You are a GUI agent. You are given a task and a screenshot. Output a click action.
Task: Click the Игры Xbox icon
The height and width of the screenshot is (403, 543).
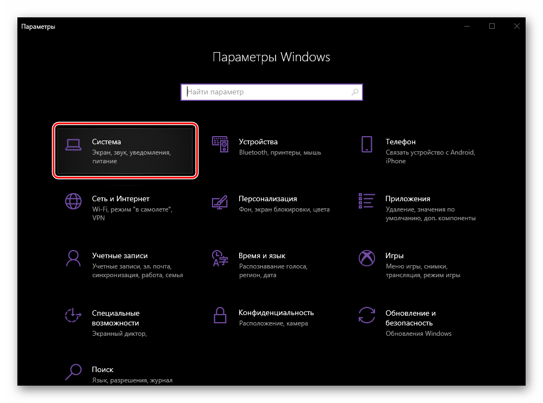367,258
